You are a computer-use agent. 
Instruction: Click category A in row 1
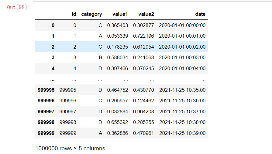coord(100,36)
